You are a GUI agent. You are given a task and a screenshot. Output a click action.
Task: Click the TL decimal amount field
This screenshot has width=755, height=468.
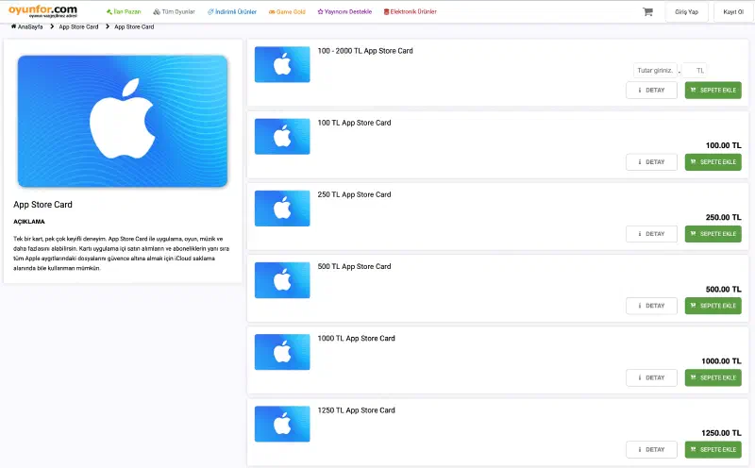pos(695,71)
